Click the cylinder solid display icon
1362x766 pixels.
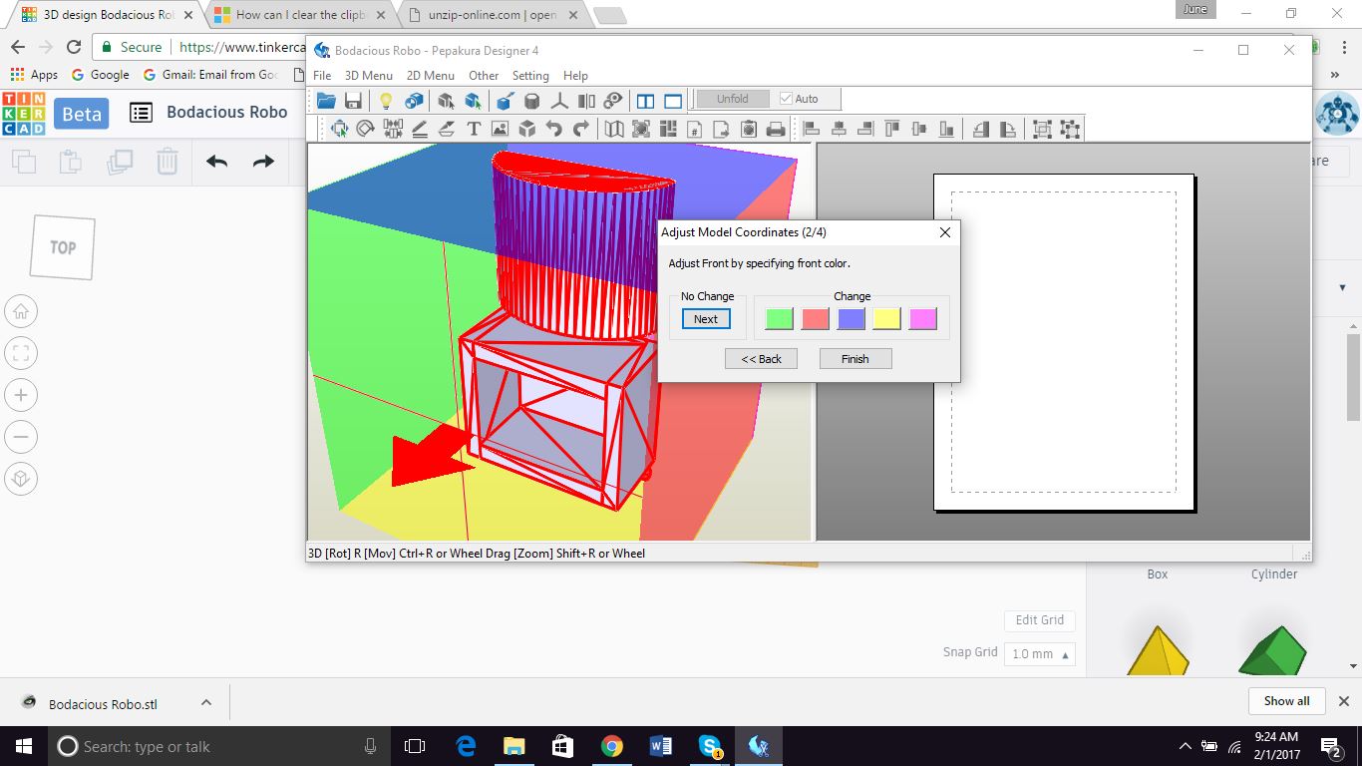pyautogui.click(x=532, y=100)
